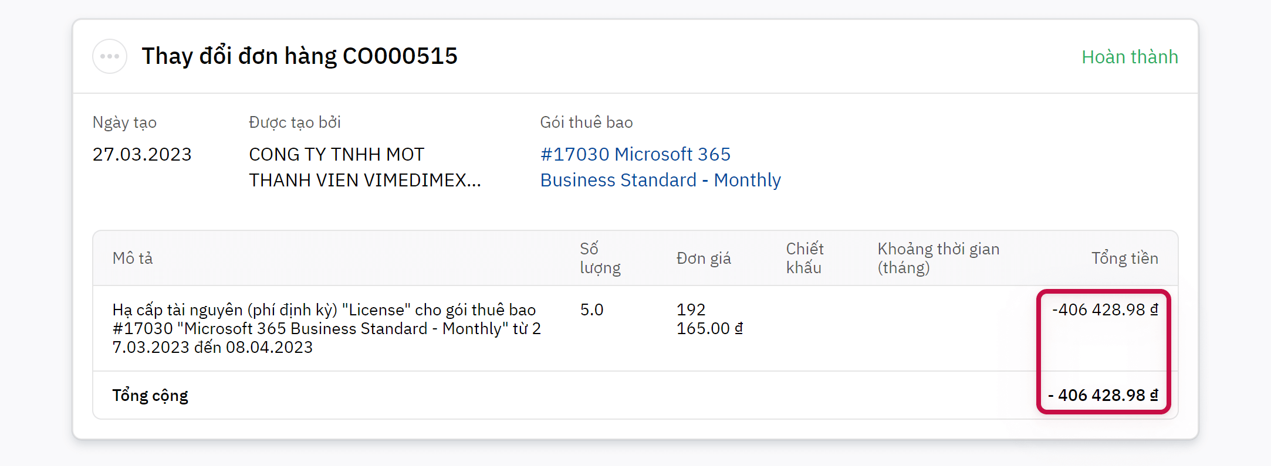Click the unit price 192 165.00 đ

click(709, 319)
